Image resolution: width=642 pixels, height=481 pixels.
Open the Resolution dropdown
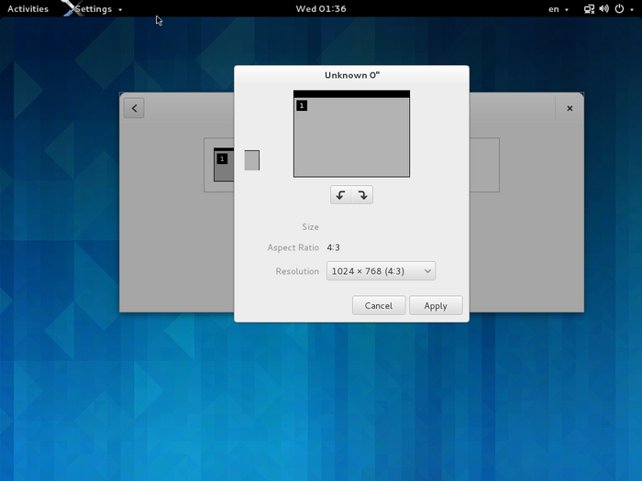pyautogui.click(x=381, y=271)
